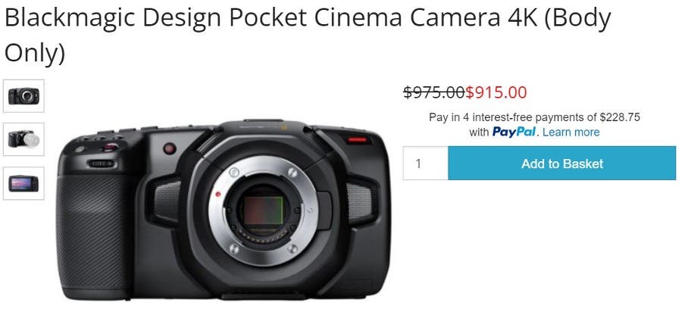Image resolution: width=685 pixels, height=321 pixels.
Task: Click the settings dial above the grip
Action: click(101, 164)
